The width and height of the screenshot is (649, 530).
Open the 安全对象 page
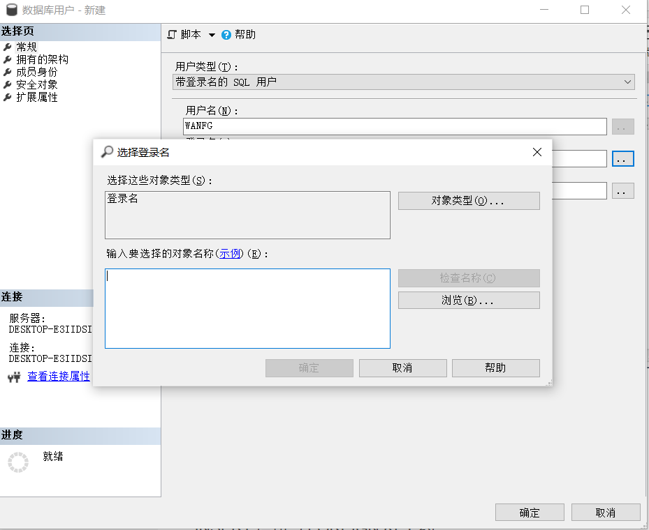click(38, 84)
